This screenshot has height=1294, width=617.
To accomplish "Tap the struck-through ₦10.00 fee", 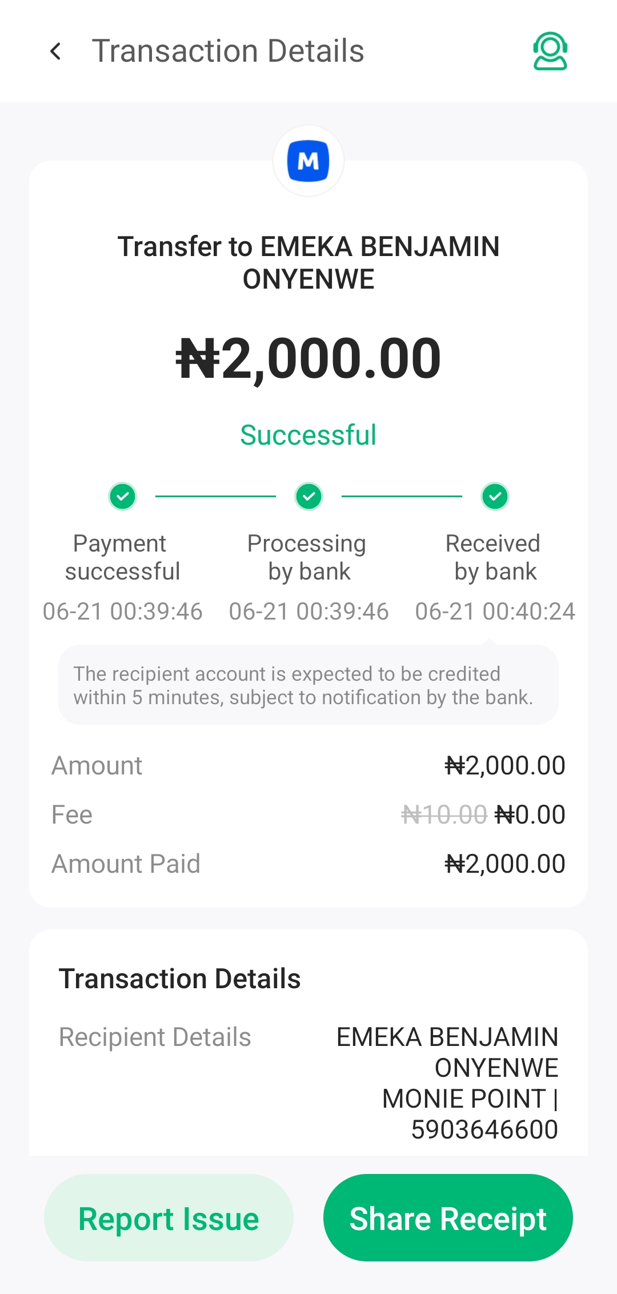I will [444, 815].
